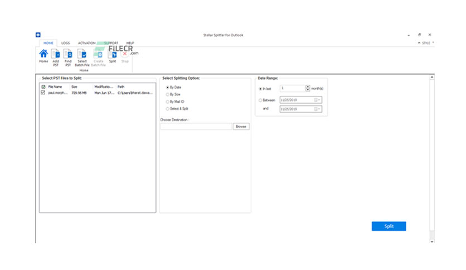Uncheck the paul.morph PST file checkbox

point(43,93)
